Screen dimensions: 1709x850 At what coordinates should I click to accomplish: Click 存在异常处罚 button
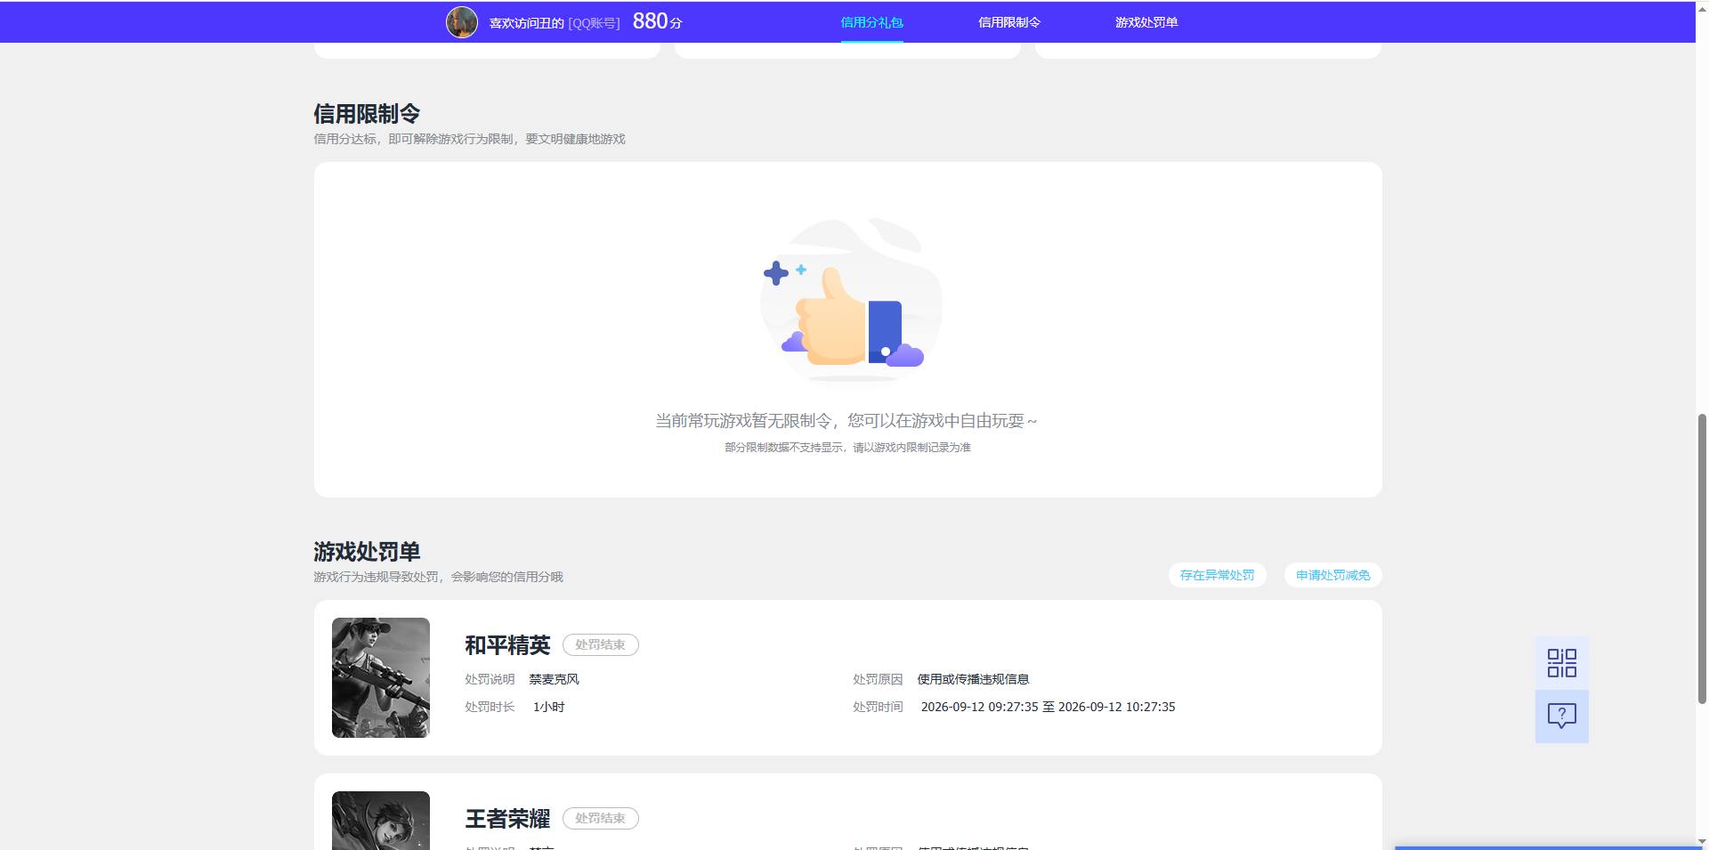click(x=1217, y=575)
